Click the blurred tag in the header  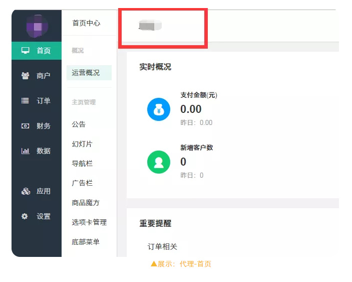150,25
